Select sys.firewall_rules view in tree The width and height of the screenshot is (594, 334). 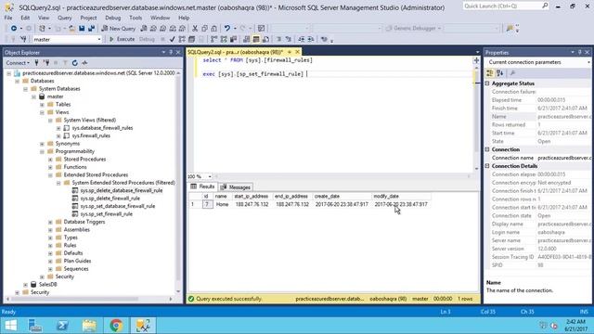tap(91, 135)
